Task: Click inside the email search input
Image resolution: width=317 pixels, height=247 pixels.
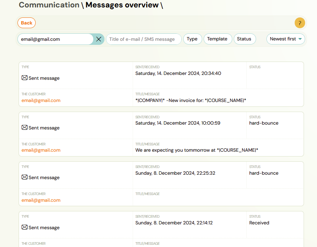Action: coord(56,39)
